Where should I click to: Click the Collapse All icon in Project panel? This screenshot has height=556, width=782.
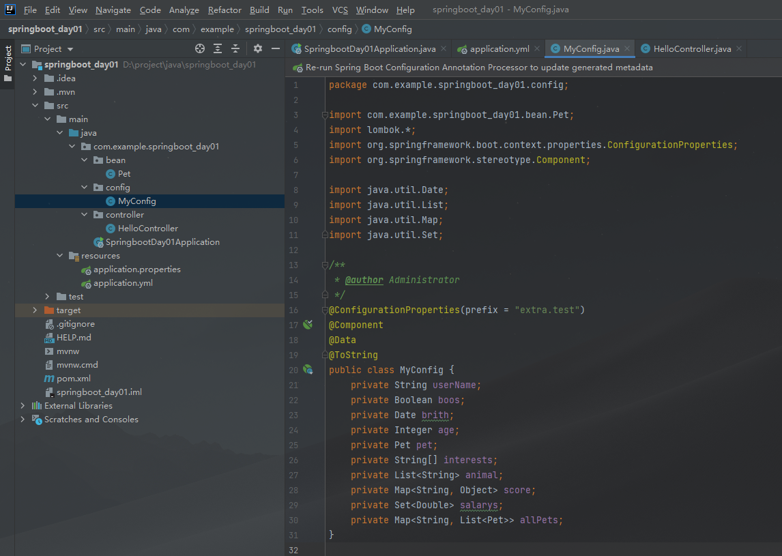[x=235, y=48]
